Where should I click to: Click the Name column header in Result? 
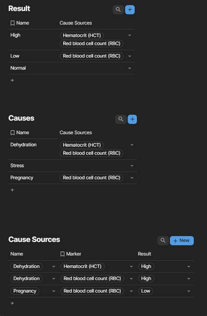[x=20, y=23]
